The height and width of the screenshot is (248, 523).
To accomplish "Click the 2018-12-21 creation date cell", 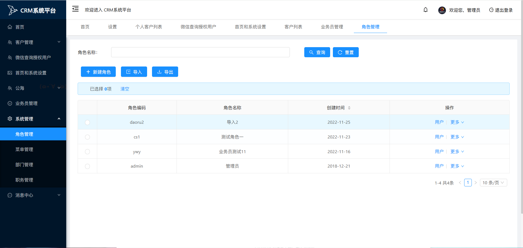I will click(x=339, y=166).
